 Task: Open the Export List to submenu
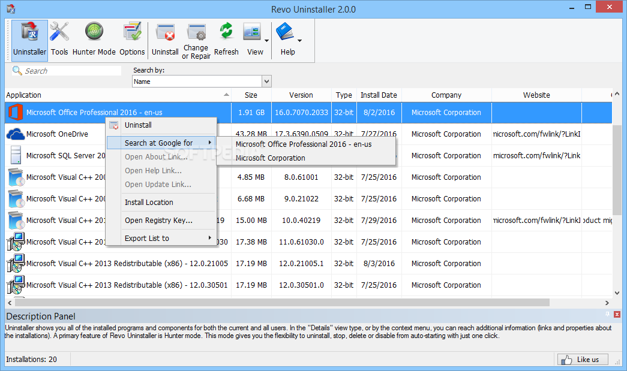pyautogui.click(x=161, y=239)
